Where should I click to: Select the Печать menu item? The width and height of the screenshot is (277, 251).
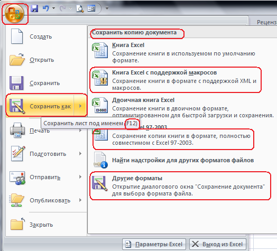(x=40, y=131)
